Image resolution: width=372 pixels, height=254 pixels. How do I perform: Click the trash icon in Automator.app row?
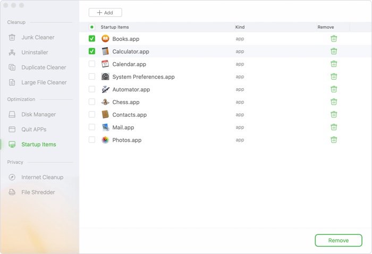point(334,89)
